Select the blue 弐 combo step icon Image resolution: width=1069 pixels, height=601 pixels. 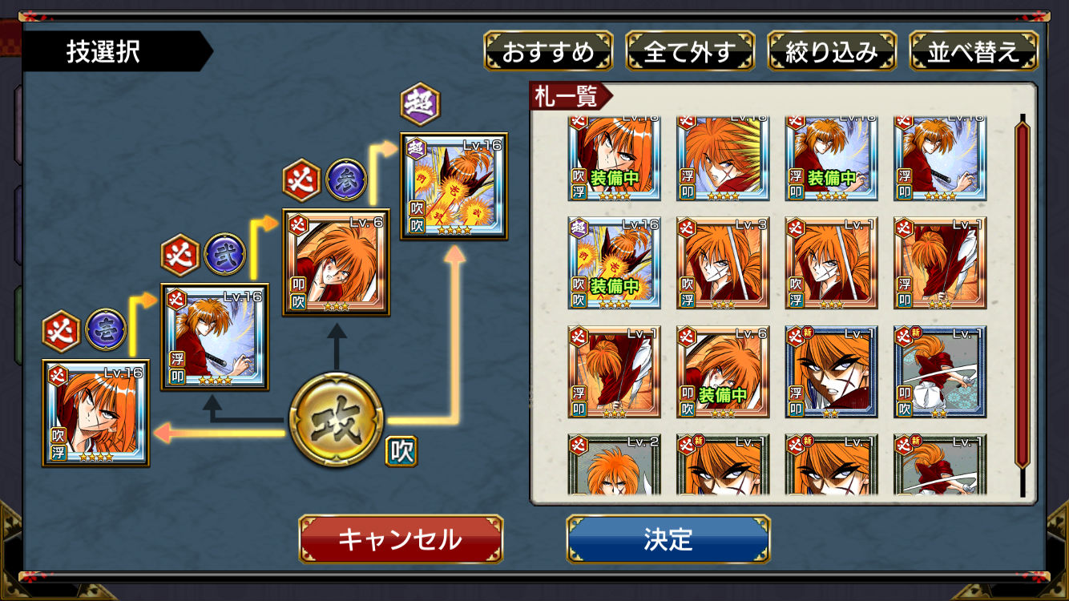(225, 255)
